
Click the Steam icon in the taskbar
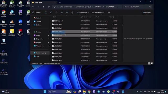(x=103, y=92)
